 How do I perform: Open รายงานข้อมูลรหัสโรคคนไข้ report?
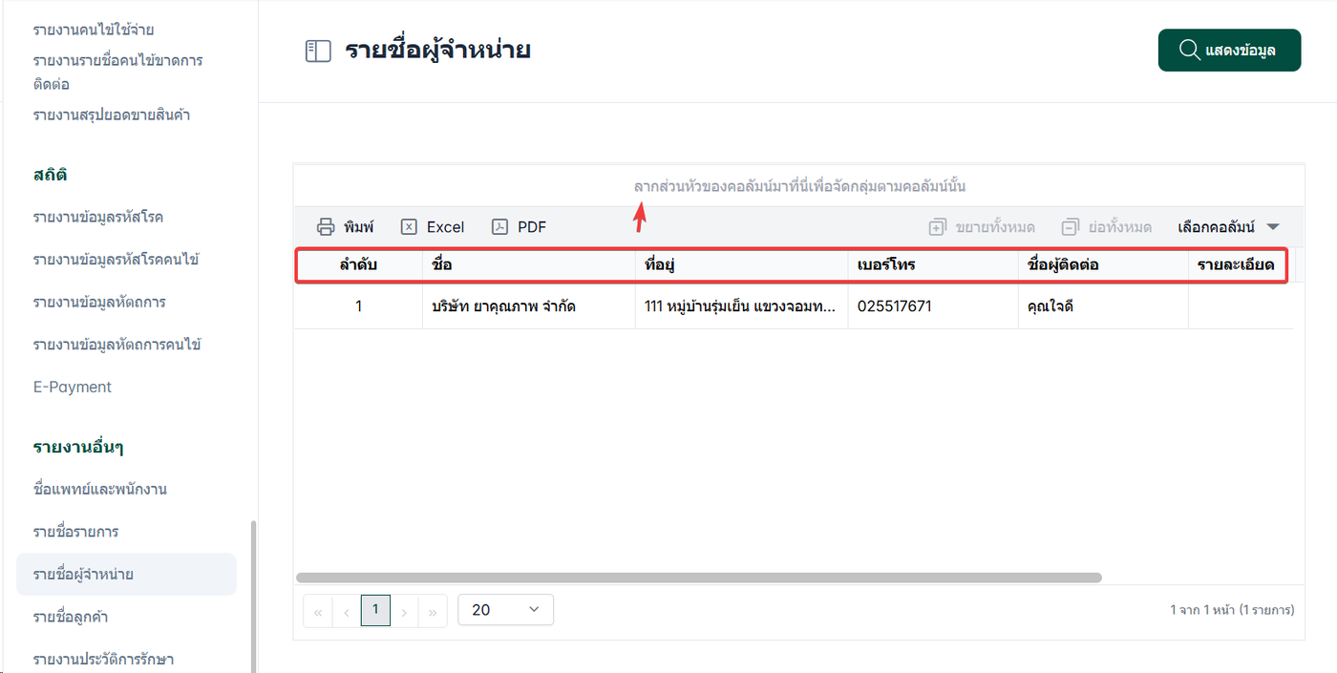pos(116,260)
